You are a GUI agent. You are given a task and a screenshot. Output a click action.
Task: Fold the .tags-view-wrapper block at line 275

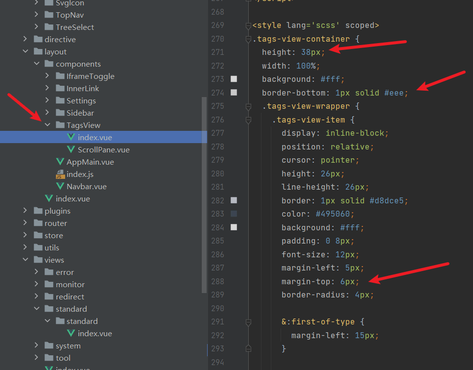pyautogui.click(x=248, y=106)
